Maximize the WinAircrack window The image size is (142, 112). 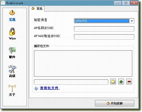click(126, 3)
